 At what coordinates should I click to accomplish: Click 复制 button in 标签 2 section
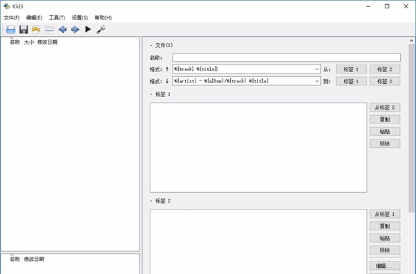pos(385,226)
